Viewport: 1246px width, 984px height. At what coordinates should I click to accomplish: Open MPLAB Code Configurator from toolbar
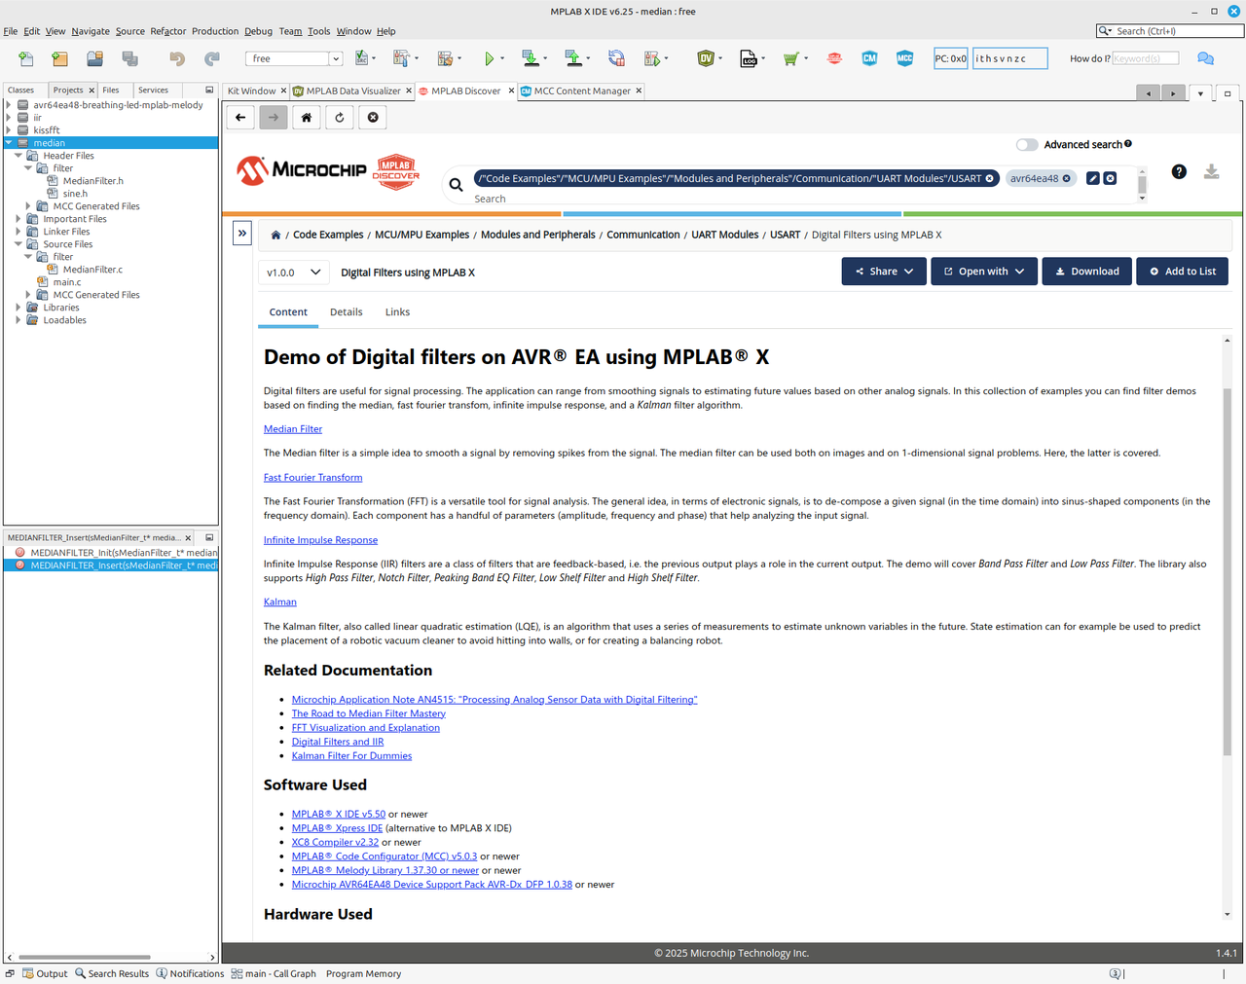click(x=904, y=58)
